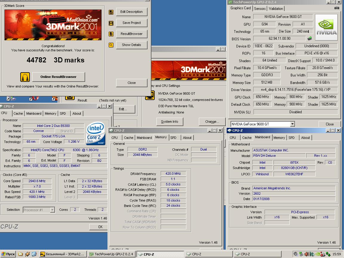Click the Edit Description icon in 3DMark
This screenshot has width=344, height=258.
[111, 12]
